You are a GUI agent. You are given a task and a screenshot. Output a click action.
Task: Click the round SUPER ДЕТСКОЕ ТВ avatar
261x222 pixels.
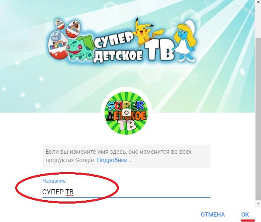[x=127, y=113]
